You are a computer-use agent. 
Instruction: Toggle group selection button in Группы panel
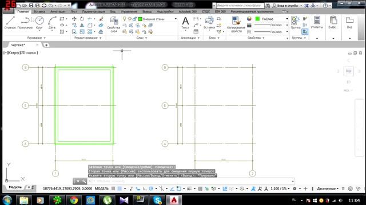pyautogui.click(x=305, y=32)
